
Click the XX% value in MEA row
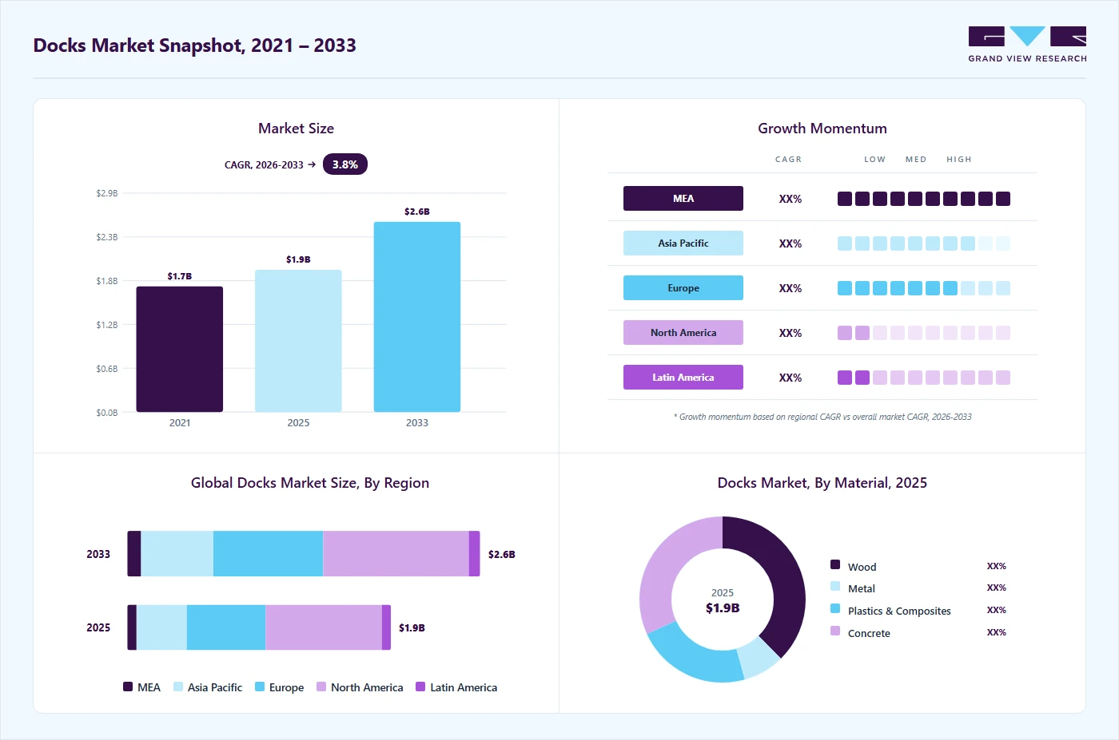tap(790, 199)
